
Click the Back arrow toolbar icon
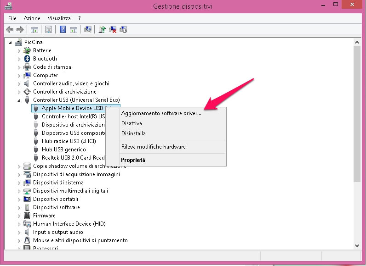tap(10, 30)
